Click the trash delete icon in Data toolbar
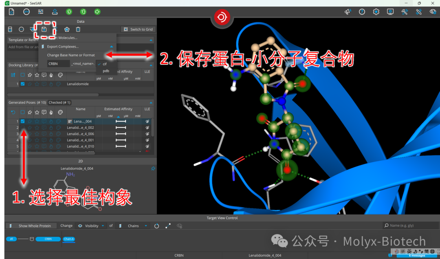The width and height of the screenshot is (440, 259). tap(78, 29)
